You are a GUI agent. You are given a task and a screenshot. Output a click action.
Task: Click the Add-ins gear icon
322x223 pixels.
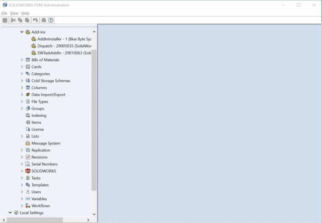28,32
